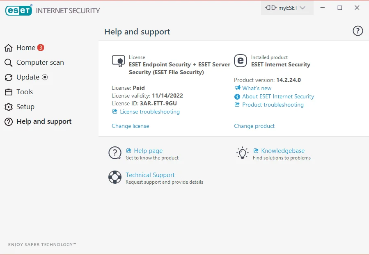Maximize the ESET window

[340, 8]
